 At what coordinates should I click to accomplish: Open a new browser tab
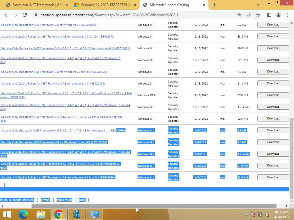(x=215, y=5)
